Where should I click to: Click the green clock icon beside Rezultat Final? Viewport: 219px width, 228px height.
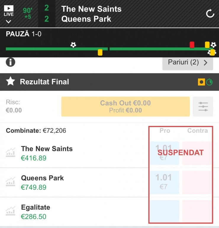210,82
